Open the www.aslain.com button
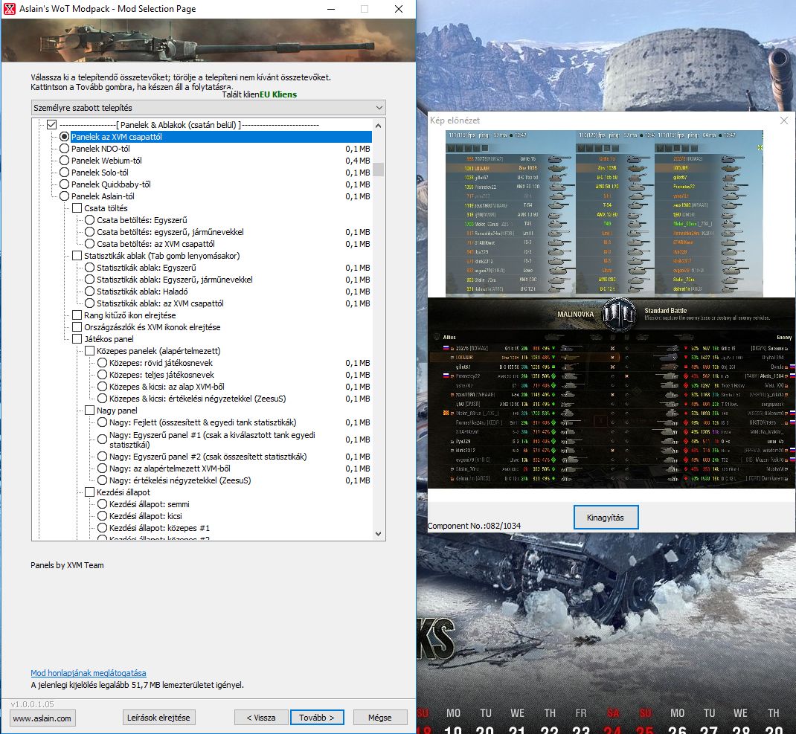Screen dimensions: 796x734 (42, 718)
